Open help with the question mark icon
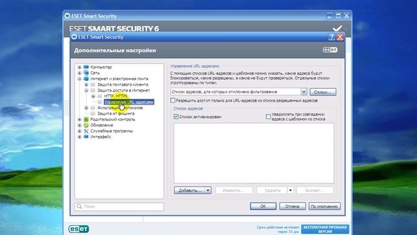Image resolution: width=417 pixels, height=235 pixels. tap(332, 37)
